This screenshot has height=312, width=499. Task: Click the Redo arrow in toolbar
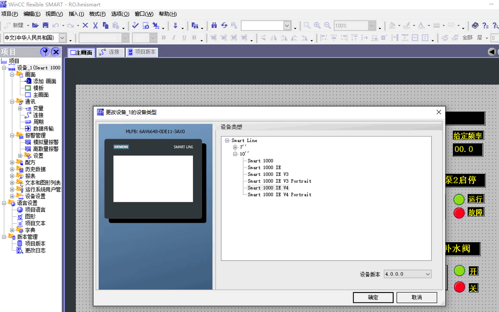click(70, 25)
